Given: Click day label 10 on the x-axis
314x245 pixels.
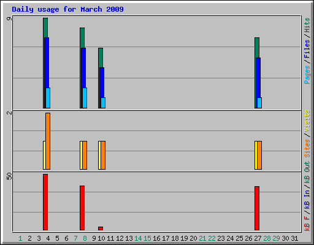Looking at the screenshot, I should [x=101, y=238].
